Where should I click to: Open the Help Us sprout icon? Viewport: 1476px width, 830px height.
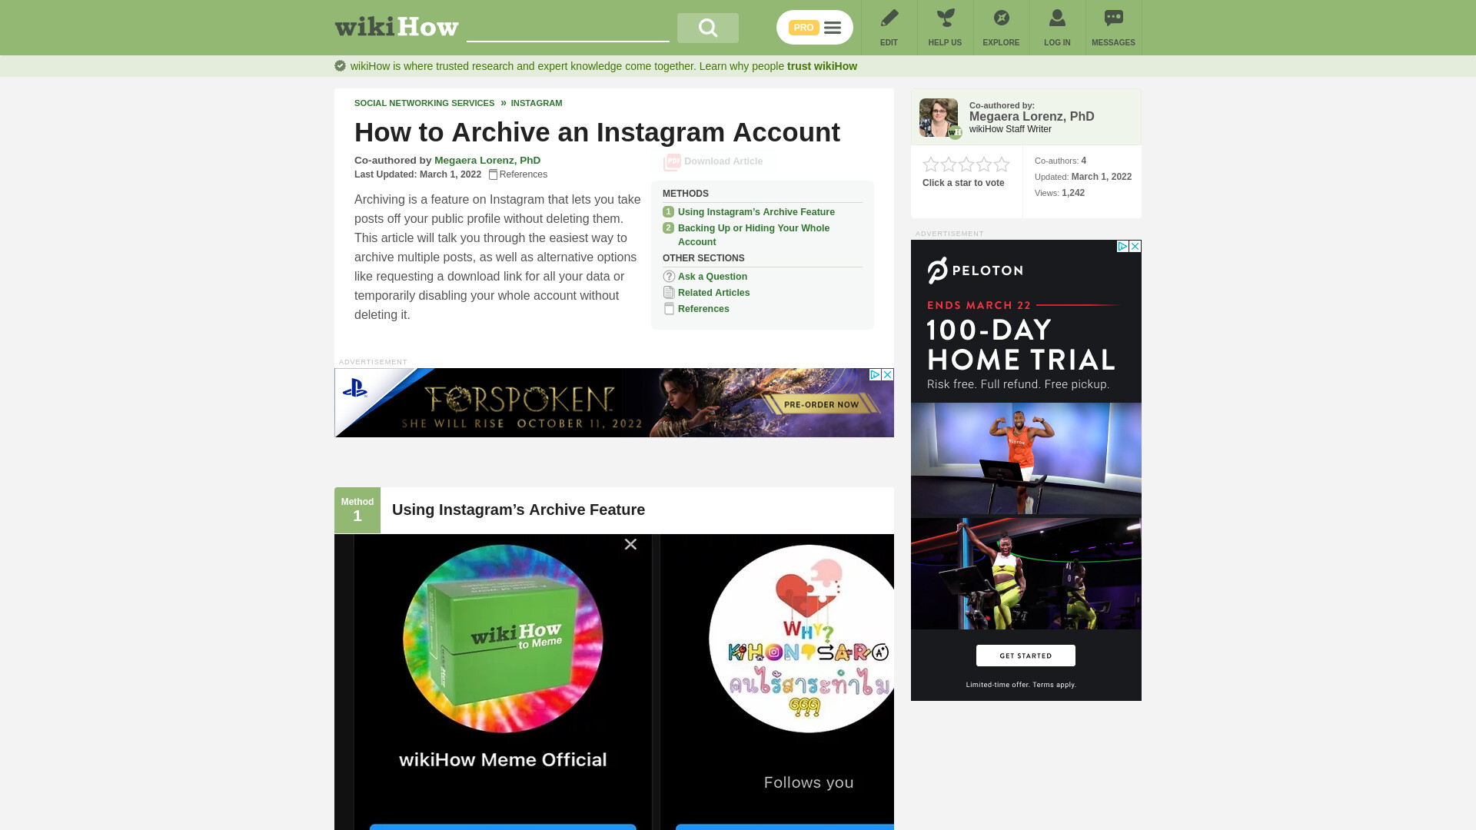[945, 18]
